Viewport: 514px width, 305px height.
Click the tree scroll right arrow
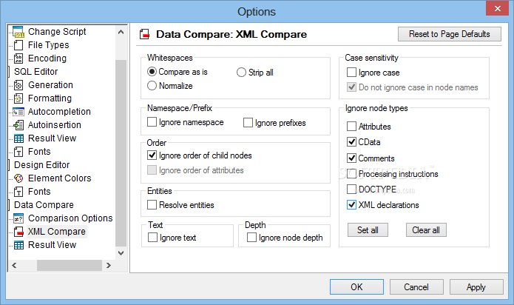109,265
